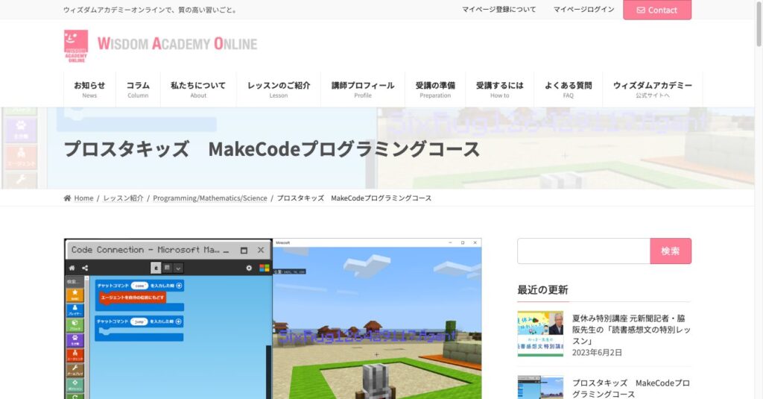
Task: Click the Wisdom Academy Online logo
Action: coord(161,45)
